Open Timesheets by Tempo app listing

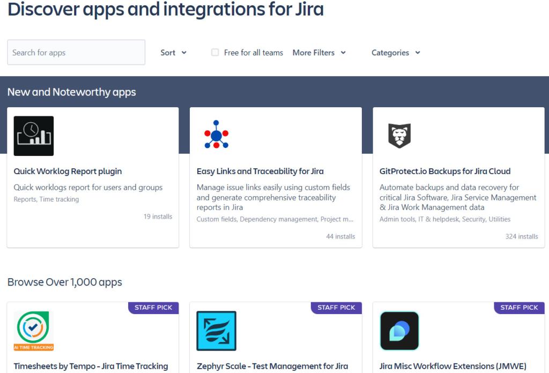pyautogui.click(x=91, y=366)
